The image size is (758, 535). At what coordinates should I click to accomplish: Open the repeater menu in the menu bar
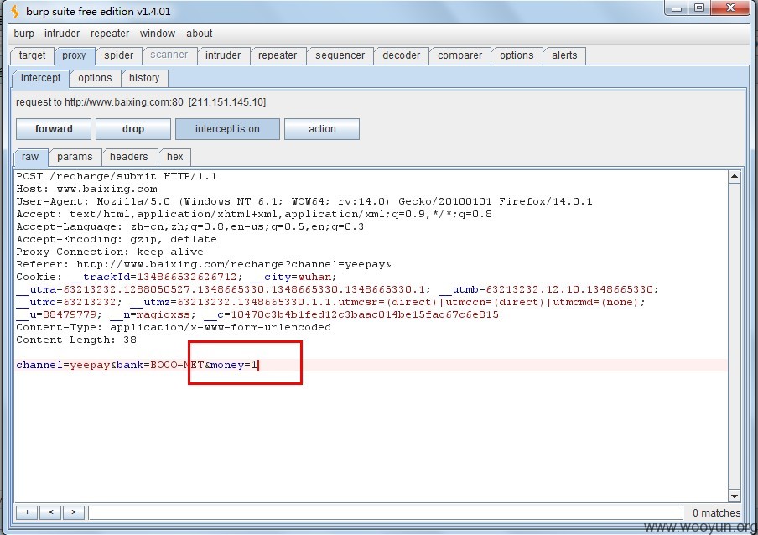110,34
